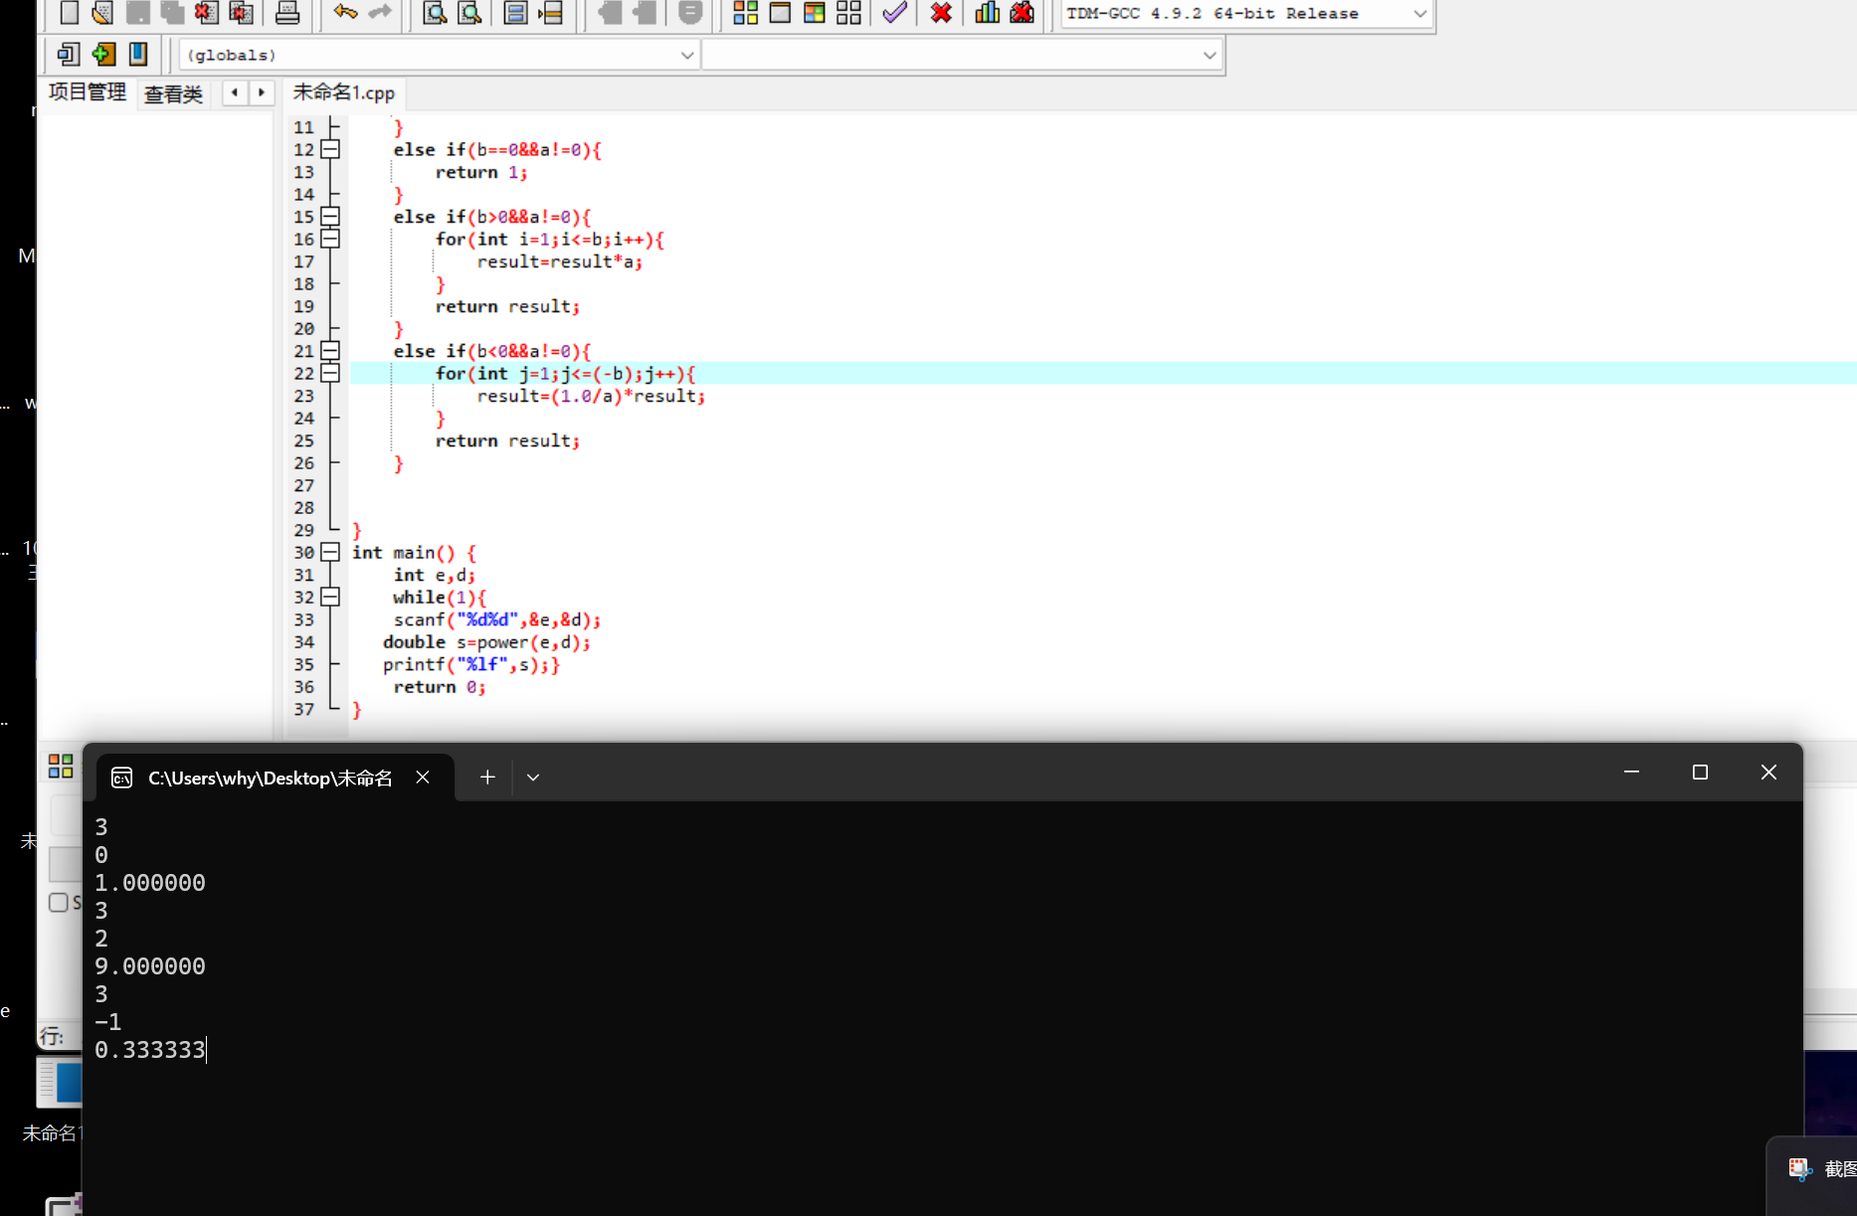Collapse the else-if block at line 21
Viewport: 1857px width, 1216px height.
click(330, 351)
